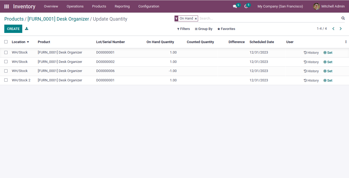Screen dimensions: 349x178
Task: Open History for DO0000006 row
Action: [311, 71]
